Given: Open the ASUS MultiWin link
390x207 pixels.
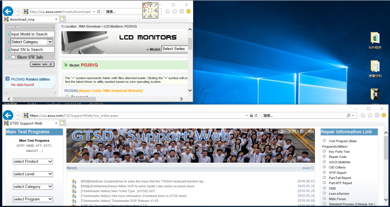Looking at the screenshot, I should (x=340, y=162).
